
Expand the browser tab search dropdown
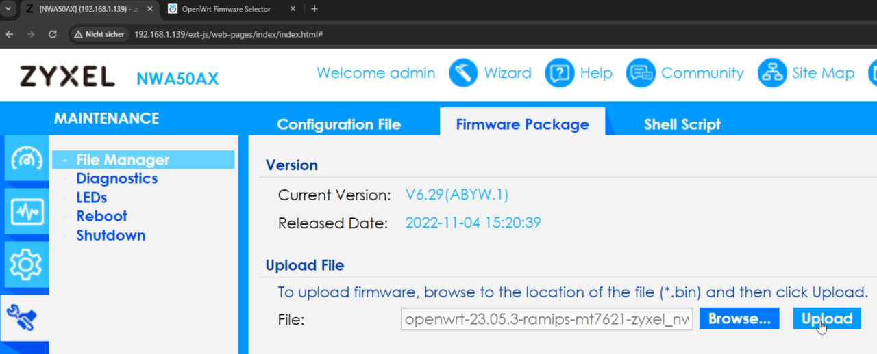pyautogui.click(x=8, y=9)
